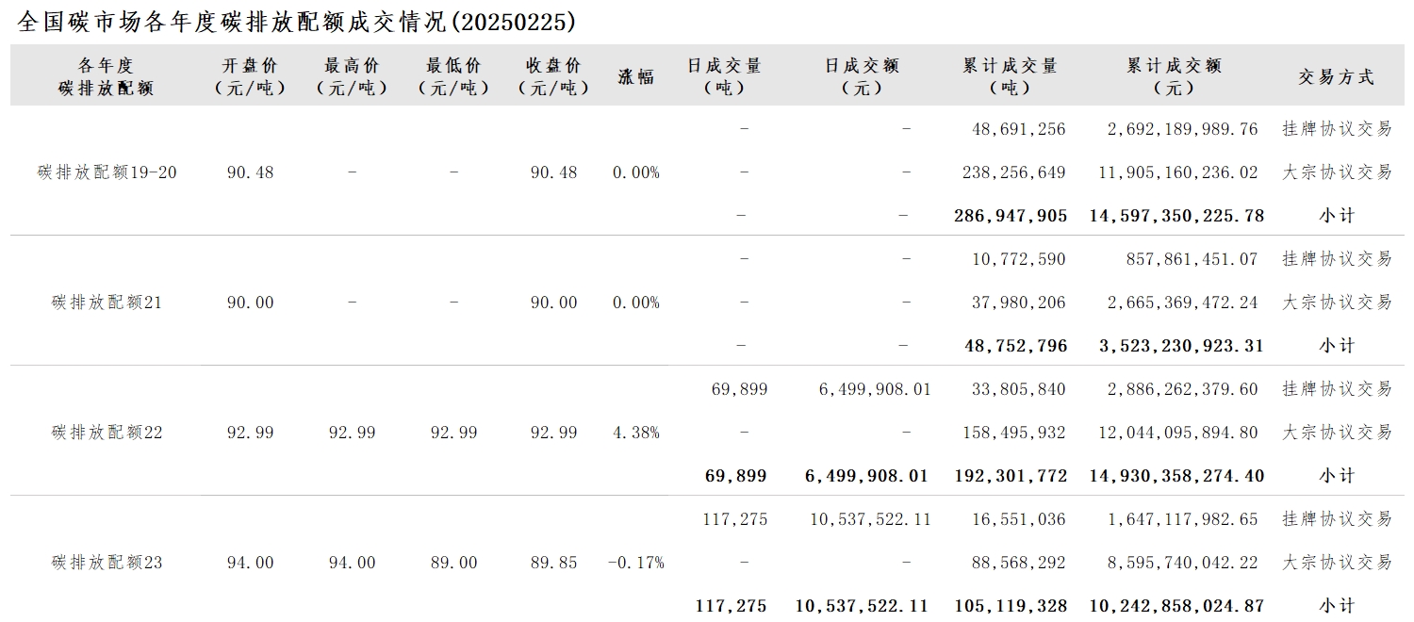Screen dimensions: 1414x622
Task: Click subtotal amount 3,523,230,923.31
Action: [x=1182, y=346]
